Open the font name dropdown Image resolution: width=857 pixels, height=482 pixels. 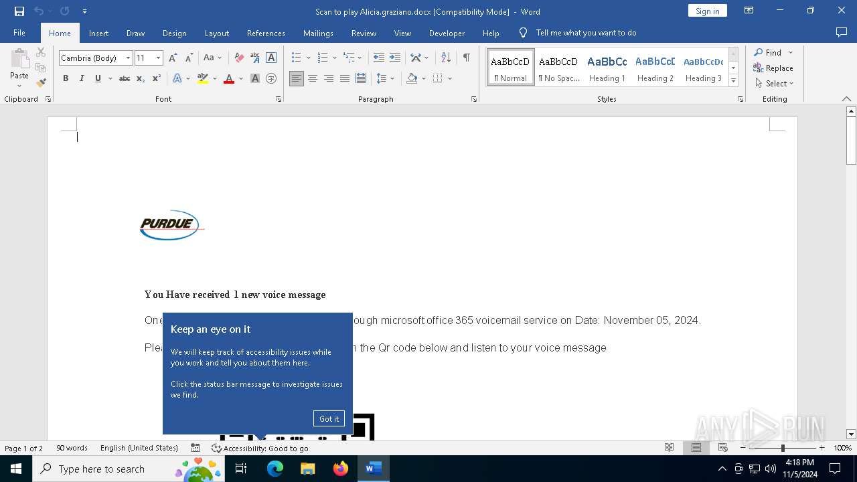pos(128,58)
